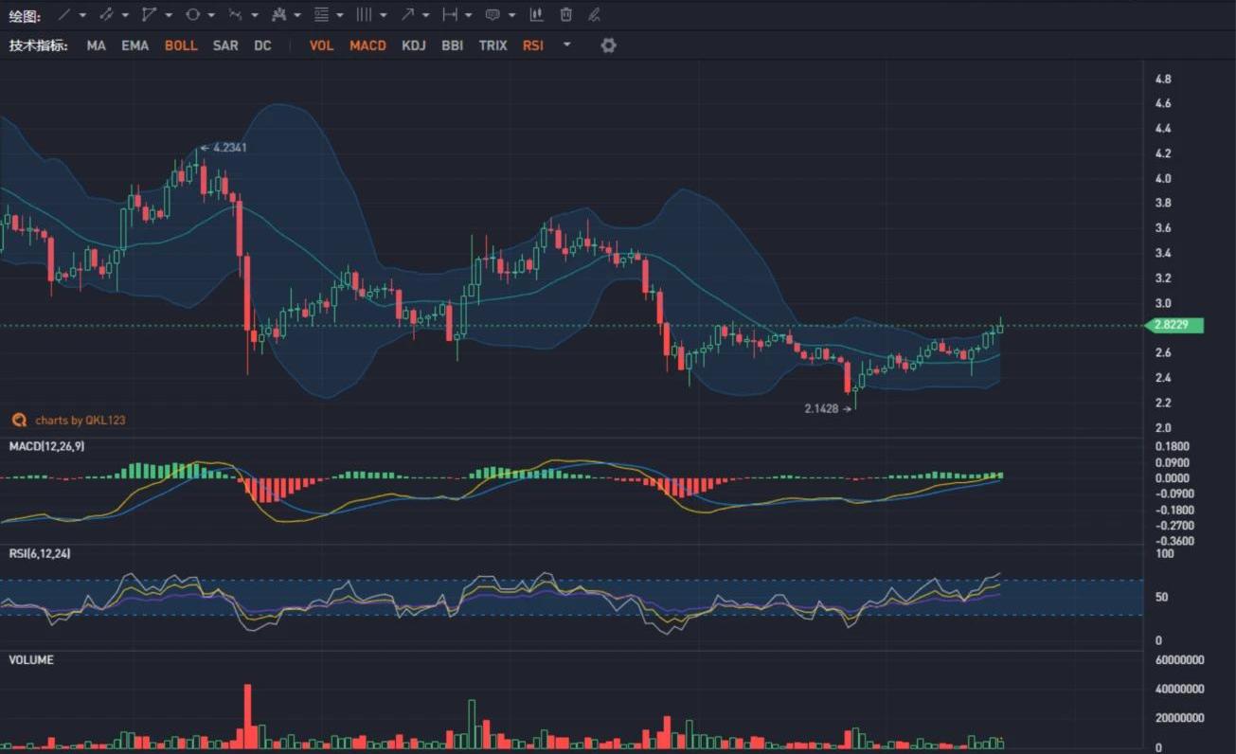Open the dropdown arrow after RSI

tap(566, 45)
